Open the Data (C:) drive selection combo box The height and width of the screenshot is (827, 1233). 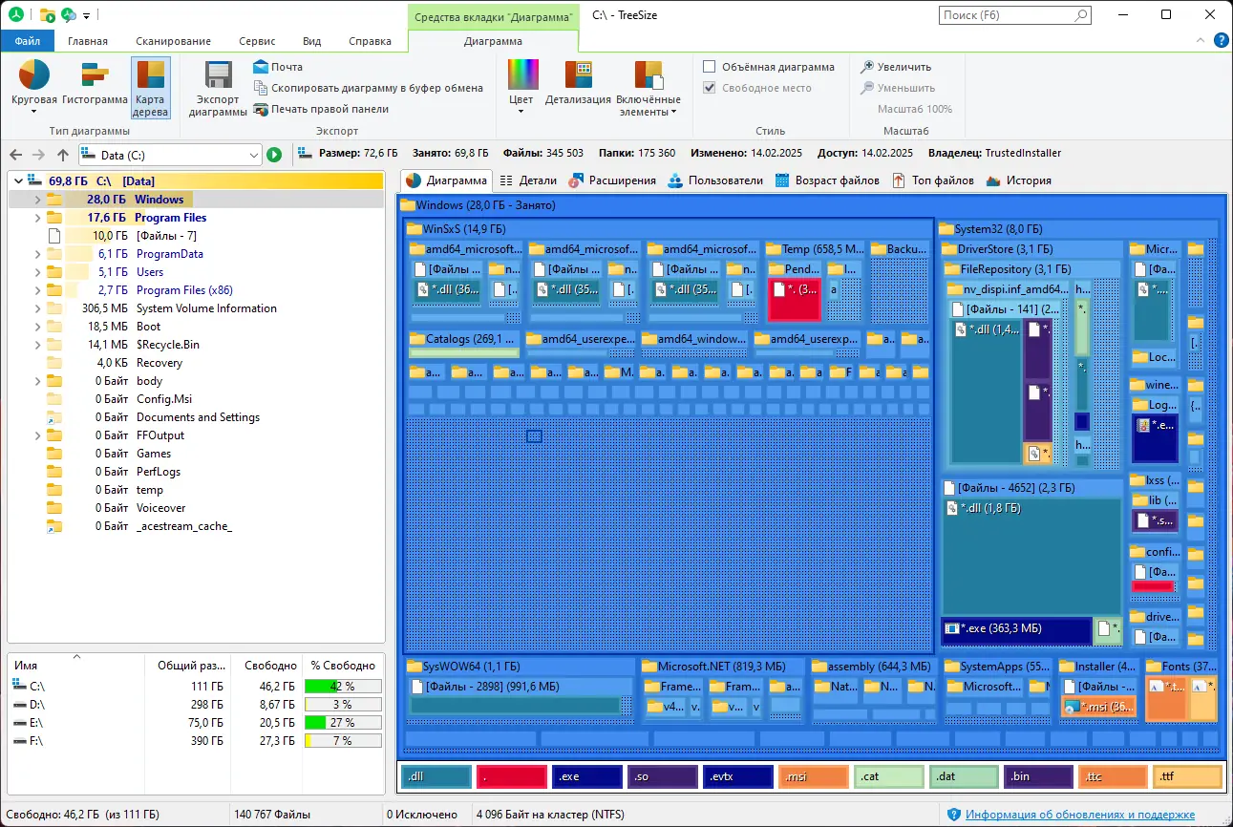(x=170, y=155)
